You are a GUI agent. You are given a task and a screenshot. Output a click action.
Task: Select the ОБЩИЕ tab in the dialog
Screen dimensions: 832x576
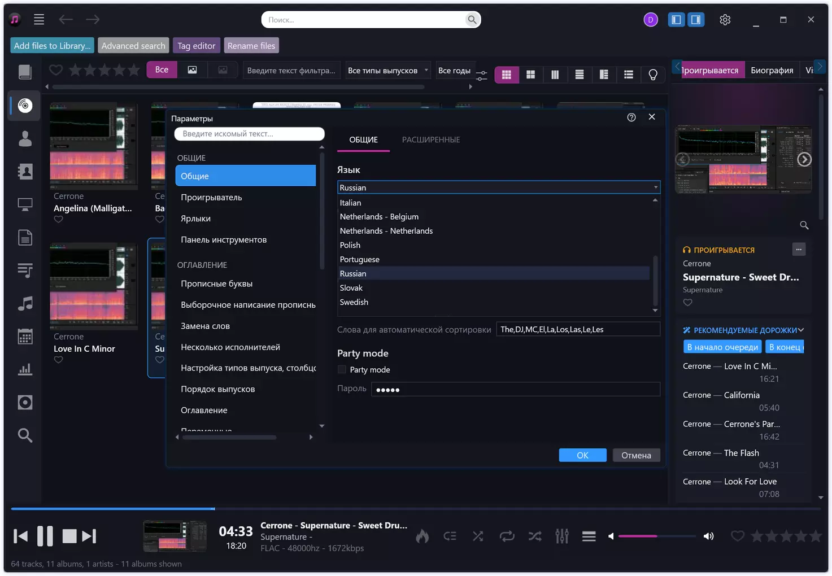pos(363,140)
